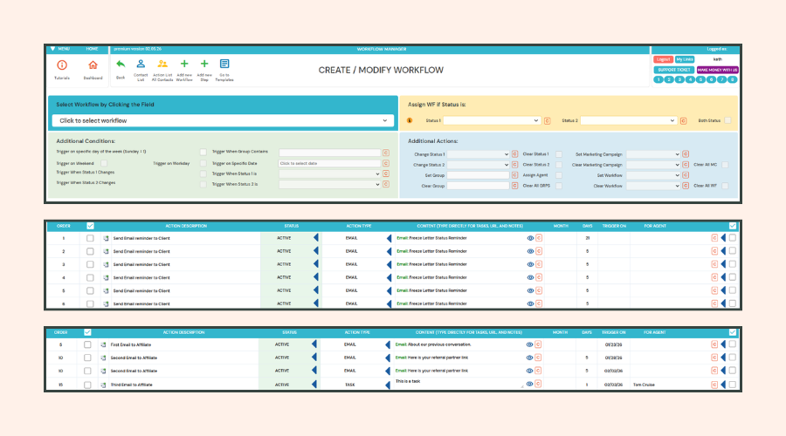
Task: Go to HOME in top bar
Action: pos(92,49)
